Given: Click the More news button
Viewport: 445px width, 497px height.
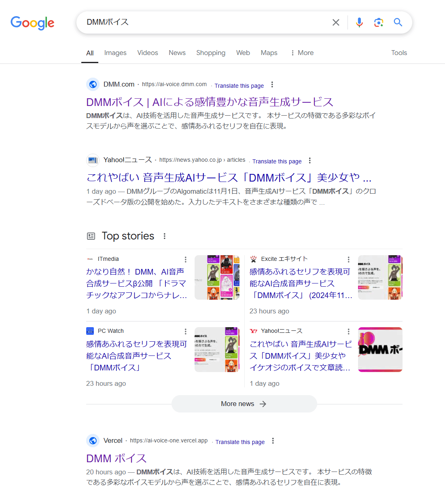Looking at the screenshot, I should (244, 404).
